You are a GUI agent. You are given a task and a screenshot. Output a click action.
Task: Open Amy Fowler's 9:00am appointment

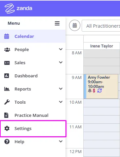101,86
